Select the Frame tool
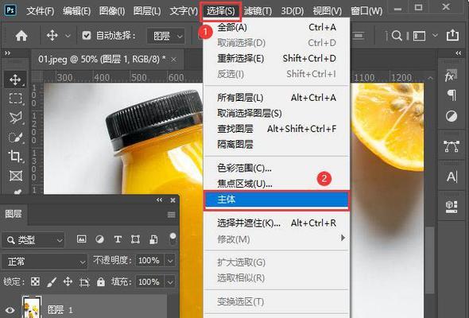Screen dimensions: 469x318 16,176
